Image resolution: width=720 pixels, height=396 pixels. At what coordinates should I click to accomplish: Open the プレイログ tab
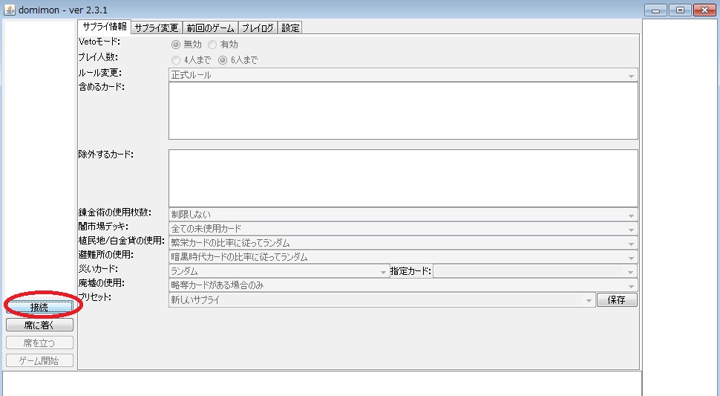click(x=258, y=28)
